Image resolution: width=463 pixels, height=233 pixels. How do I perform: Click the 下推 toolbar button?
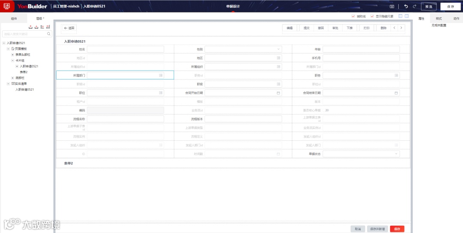[x=350, y=28]
